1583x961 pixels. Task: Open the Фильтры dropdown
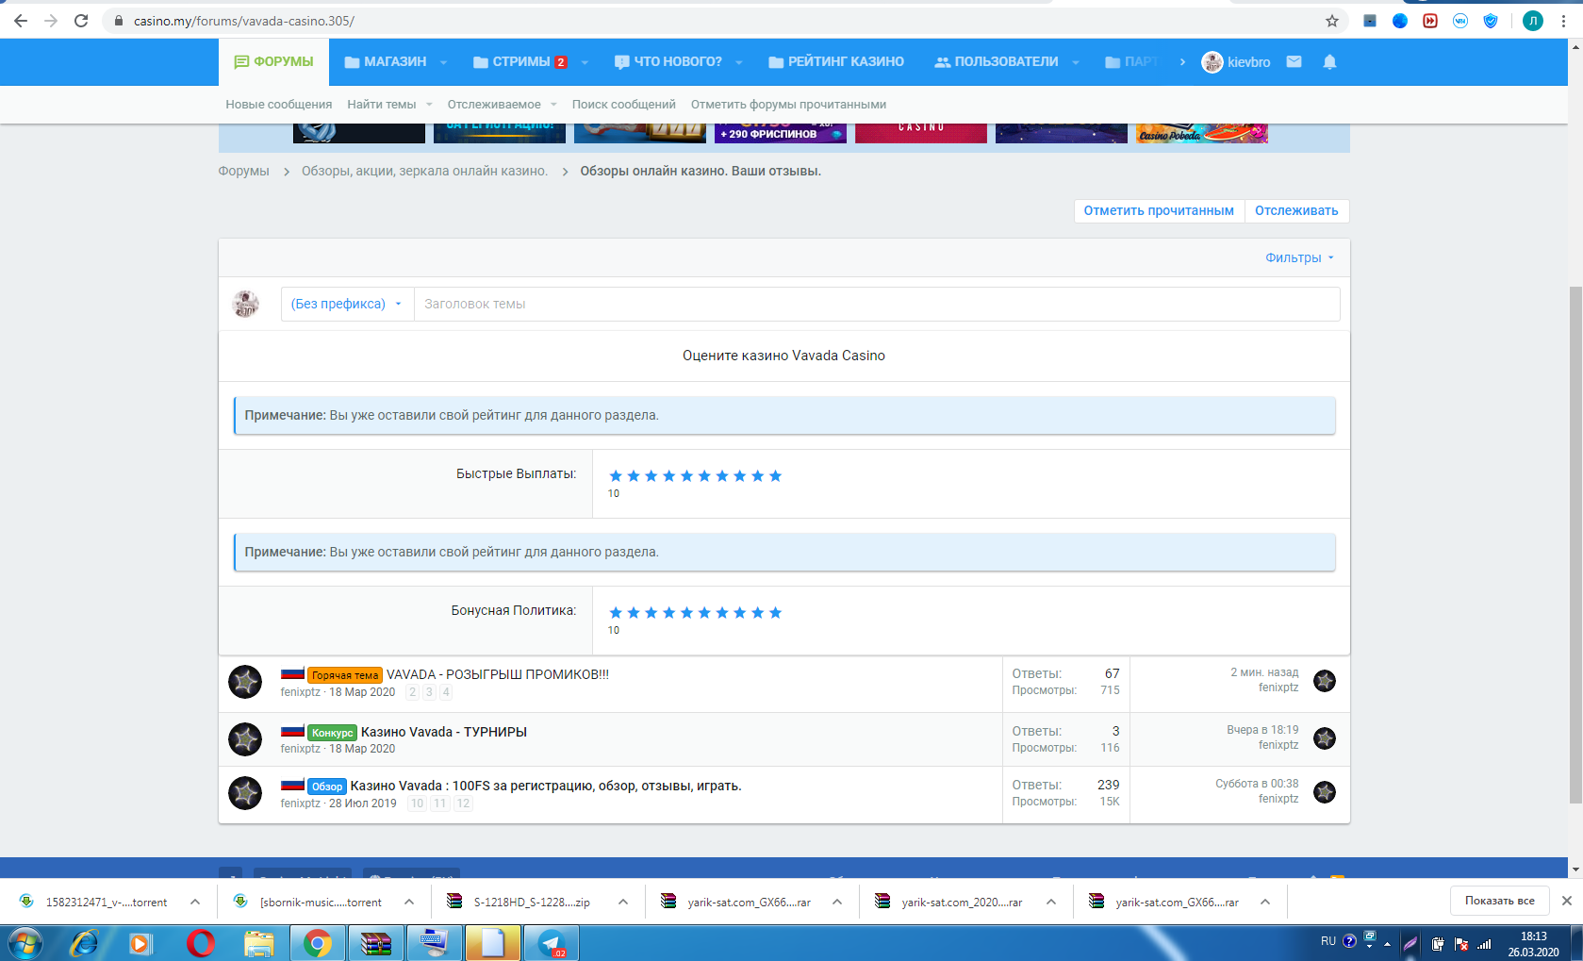point(1299,257)
